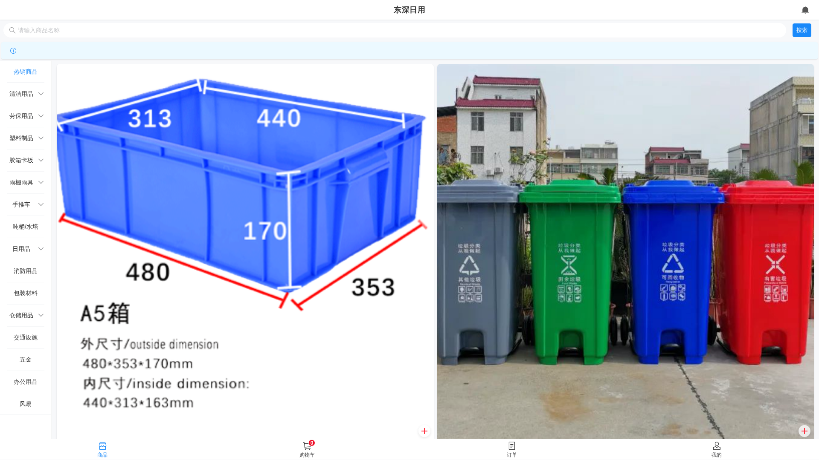Open the 日用品 category label
The width and height of the screenshot is (819, 460).
pos(21,249)
